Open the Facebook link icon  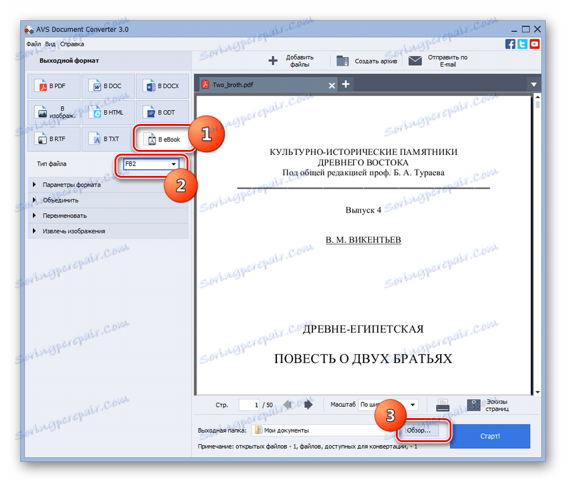pyautogui.click(x=510, y=44)
